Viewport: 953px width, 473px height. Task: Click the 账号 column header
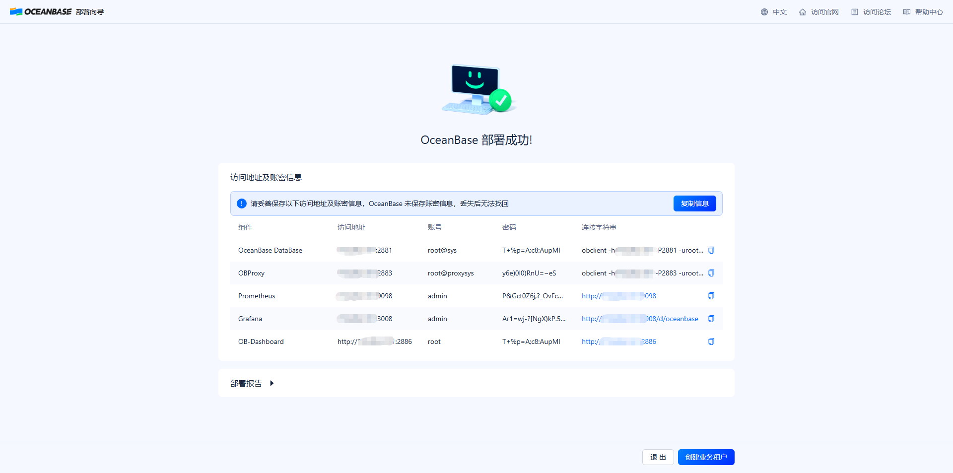tap(435, 227)
